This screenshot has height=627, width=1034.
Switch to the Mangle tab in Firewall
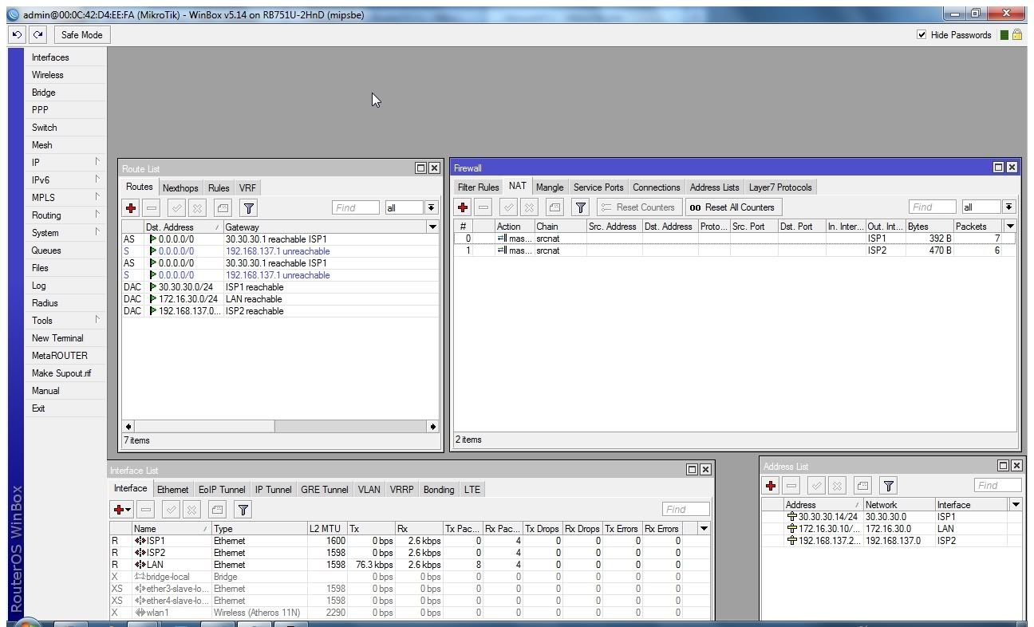[x=549, y=187]
